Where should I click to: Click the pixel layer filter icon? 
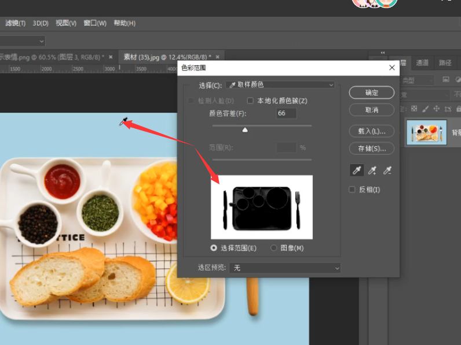[x=446, y=80]
